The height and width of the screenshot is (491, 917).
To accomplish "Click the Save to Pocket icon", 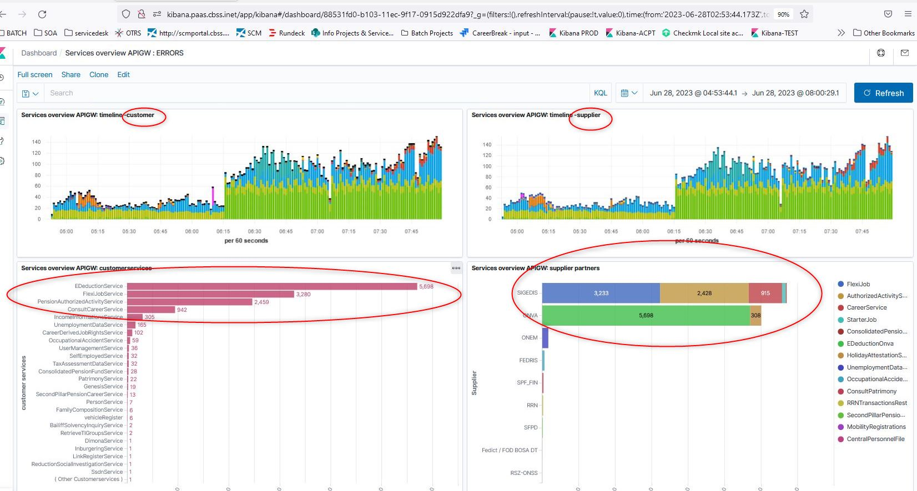I will coord(888,14).
